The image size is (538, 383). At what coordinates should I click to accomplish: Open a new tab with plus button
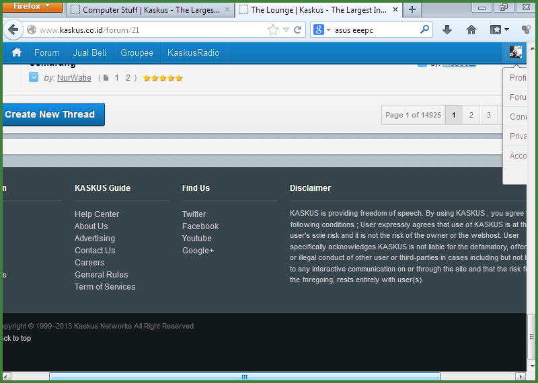point(412,9)
